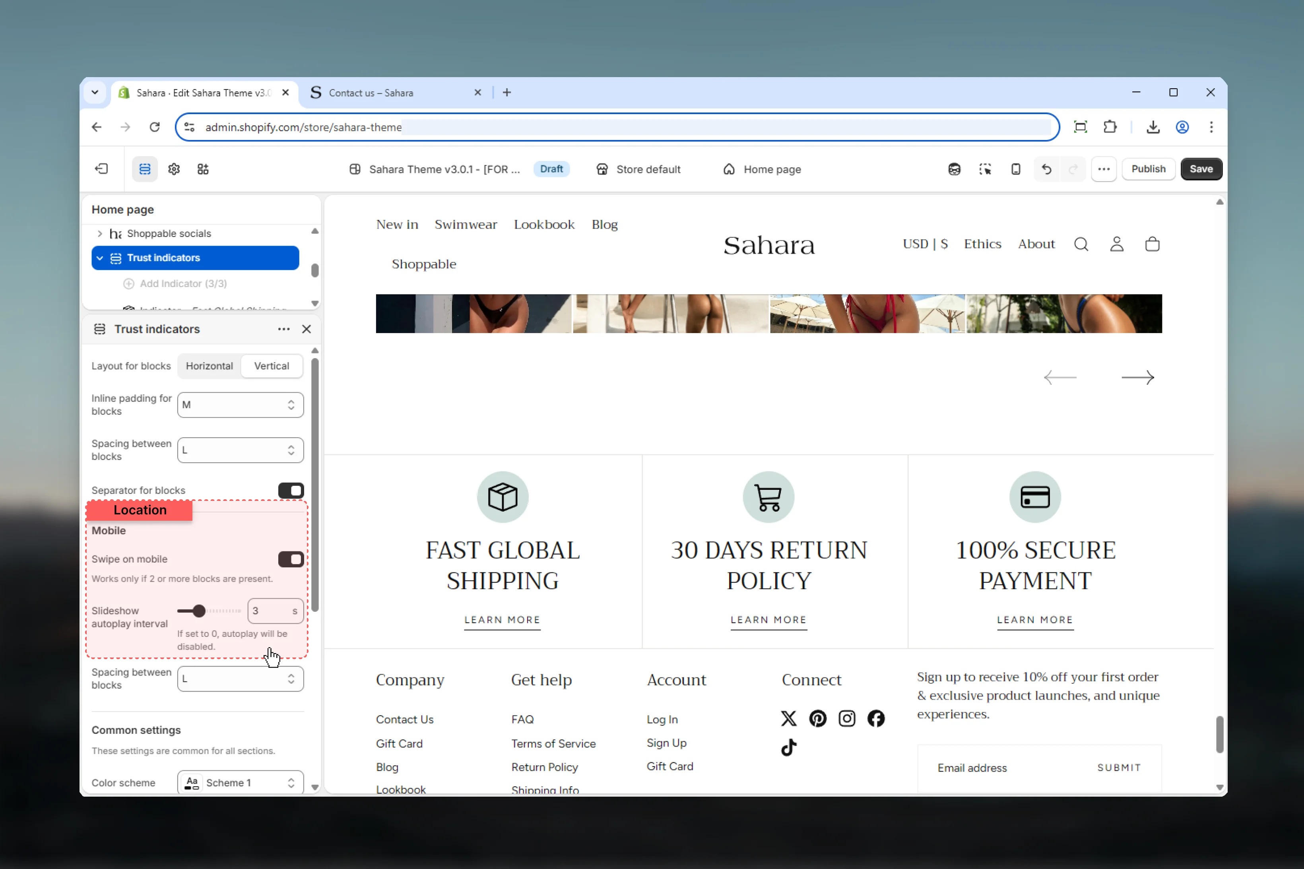
Task: Click the slideshow previous arrow
Action: (x=1059, y=377)
